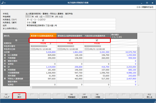
Task: Click the search-plus icon in title bar
Action: click(3, 3)
